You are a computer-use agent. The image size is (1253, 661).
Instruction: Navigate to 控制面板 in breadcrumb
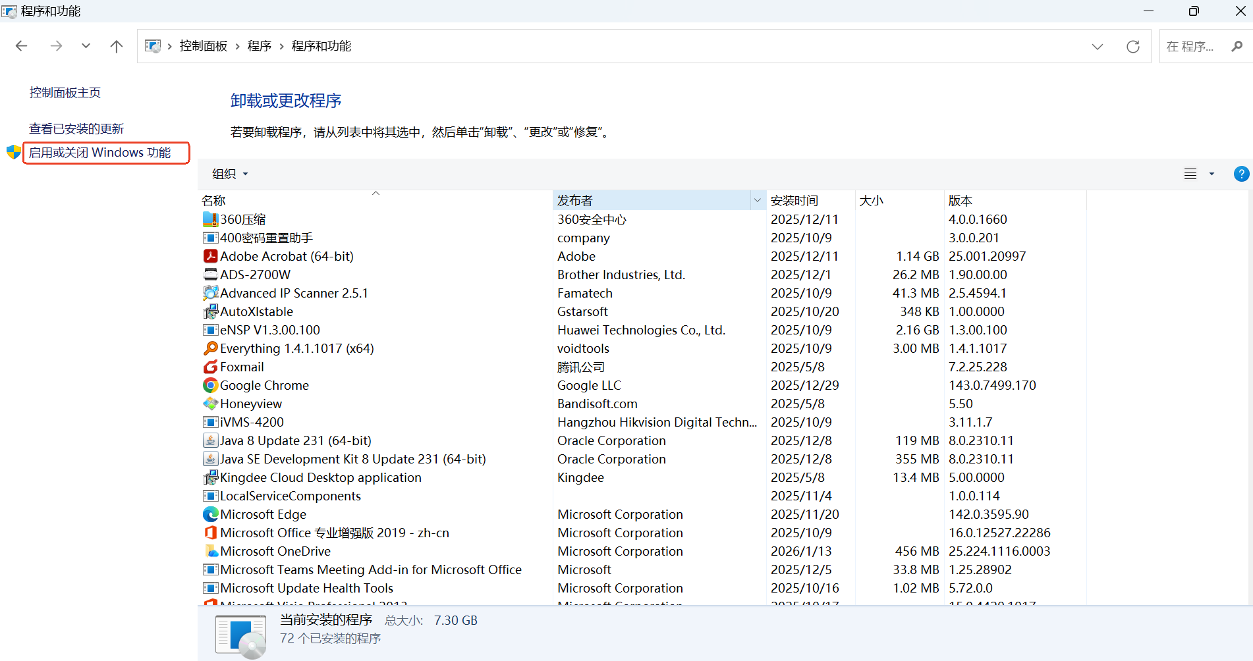click(204, 46)
